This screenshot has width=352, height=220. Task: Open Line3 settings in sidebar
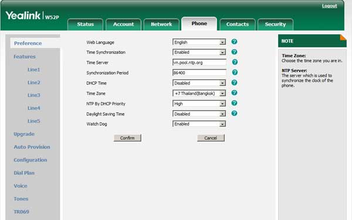33,95
